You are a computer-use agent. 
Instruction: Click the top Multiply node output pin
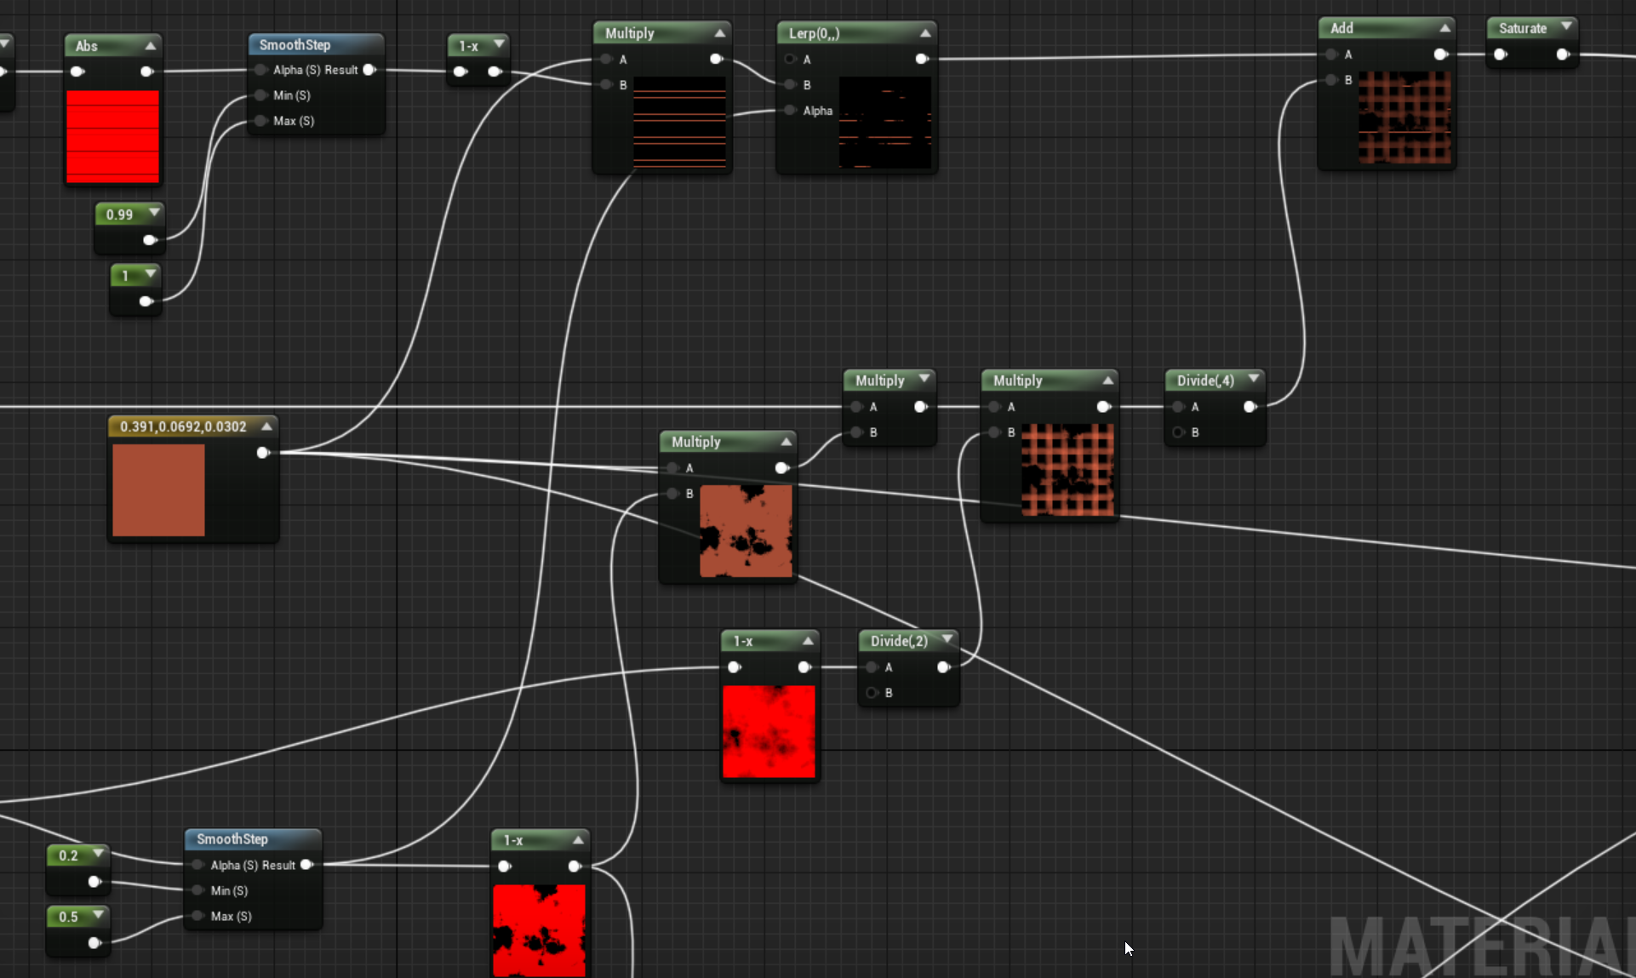pos(717,60)
